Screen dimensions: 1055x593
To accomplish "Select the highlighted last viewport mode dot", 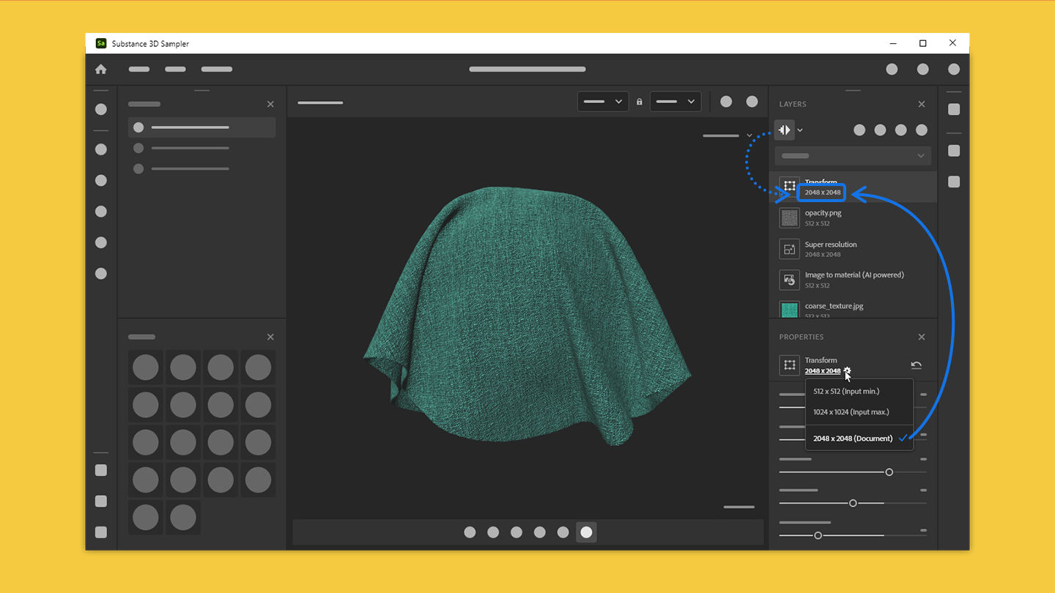I will click(x=586, y=532).
